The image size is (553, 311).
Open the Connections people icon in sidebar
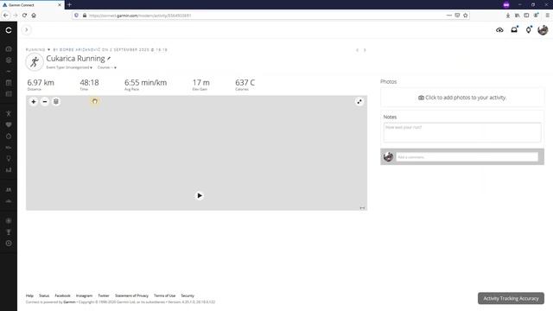pos(9,190)
